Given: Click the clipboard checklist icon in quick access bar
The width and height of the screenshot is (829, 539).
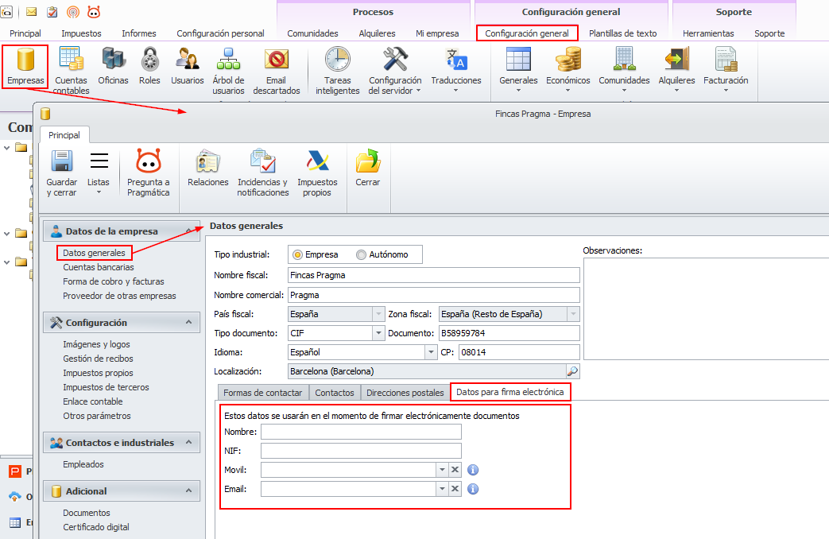Looking at the screenshot, I should click(x=52, y=12).
